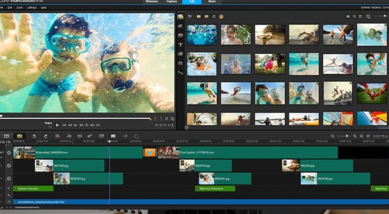The image size is (389, 214).
Task: Click the Redo arrow in timeline toolbar
Action: pyautogui.click(x=46, y=136)
